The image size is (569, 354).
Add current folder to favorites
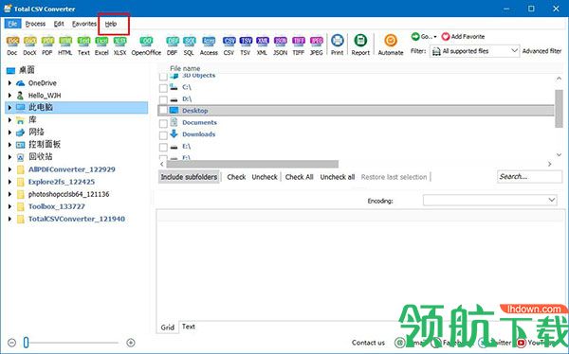463,36
